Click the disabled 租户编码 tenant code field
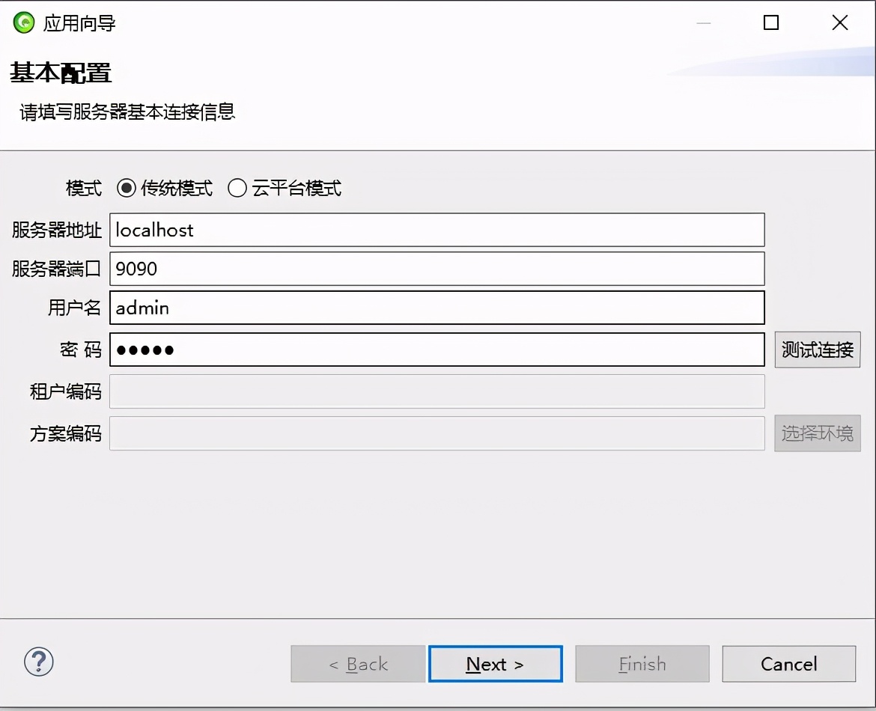The width and height of the screenshot is (876, 711). point(438,391)
